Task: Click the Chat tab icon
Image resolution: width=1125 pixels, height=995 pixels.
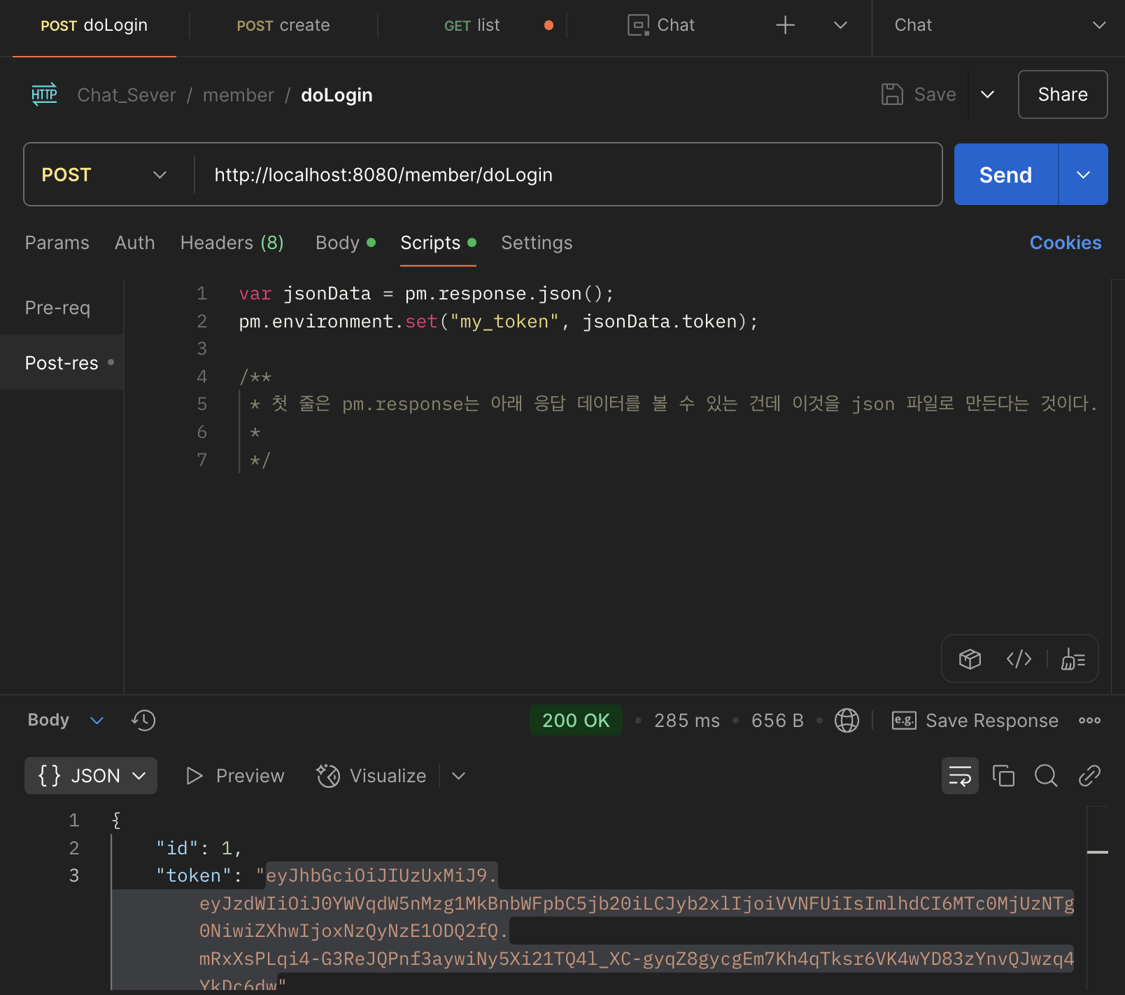Action: click(x=638, y=25)
